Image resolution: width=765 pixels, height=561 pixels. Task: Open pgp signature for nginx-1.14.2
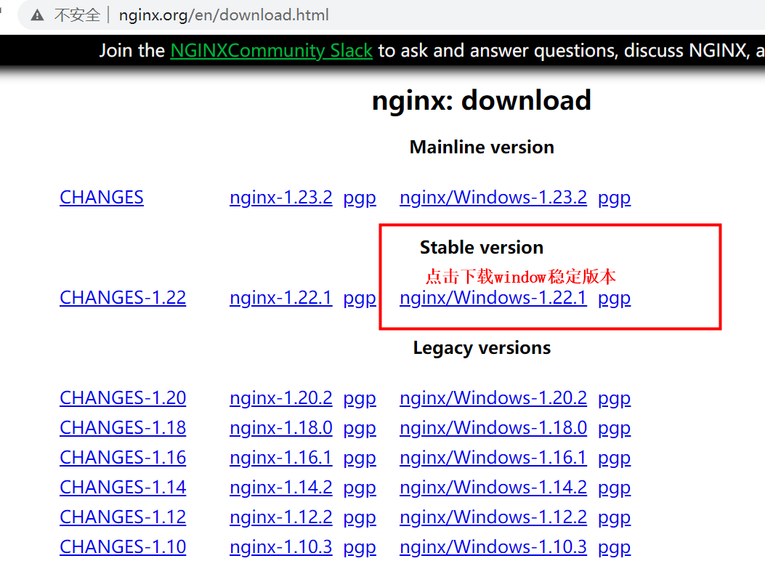point(360,488)
